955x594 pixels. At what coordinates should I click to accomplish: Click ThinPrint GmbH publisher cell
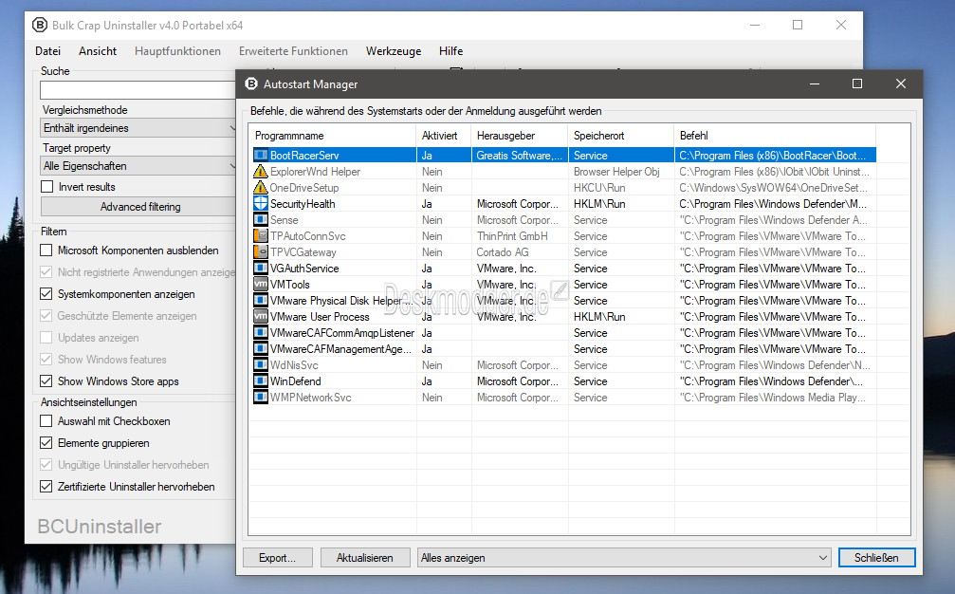(512, 236)
